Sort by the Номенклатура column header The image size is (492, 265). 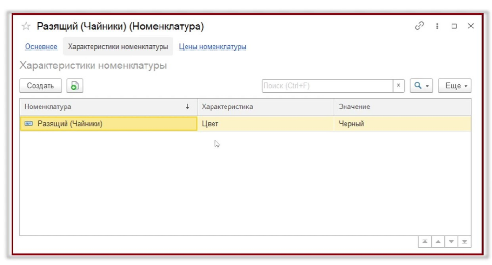click(x=108, y=106)
